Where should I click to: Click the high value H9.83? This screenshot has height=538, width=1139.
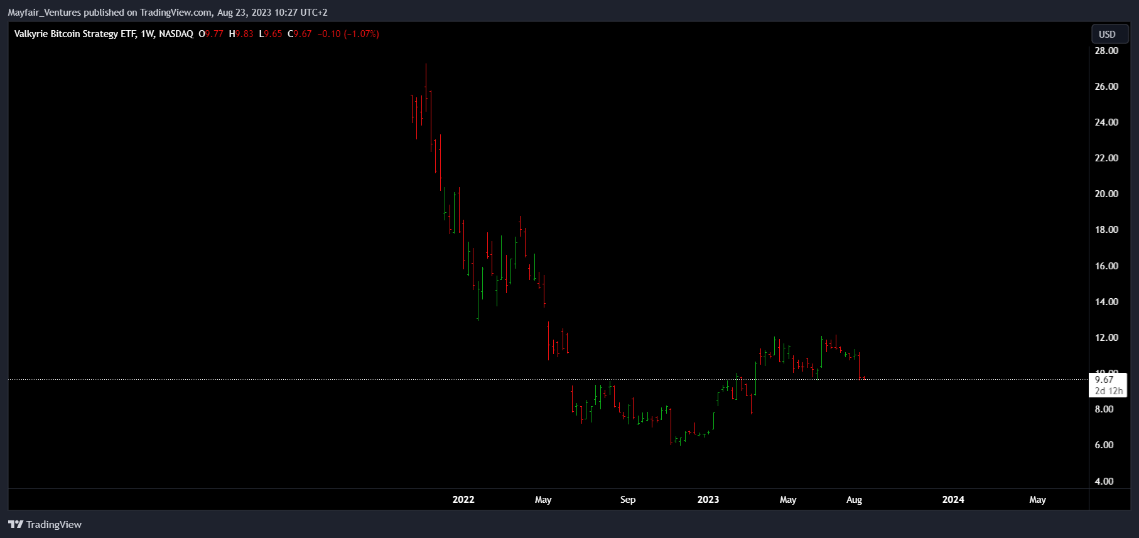point(241,34)
